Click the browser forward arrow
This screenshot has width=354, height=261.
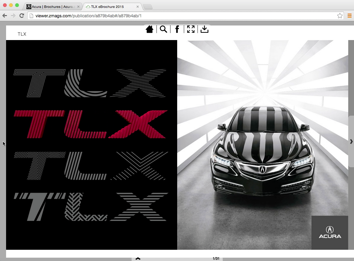point(13,15)
